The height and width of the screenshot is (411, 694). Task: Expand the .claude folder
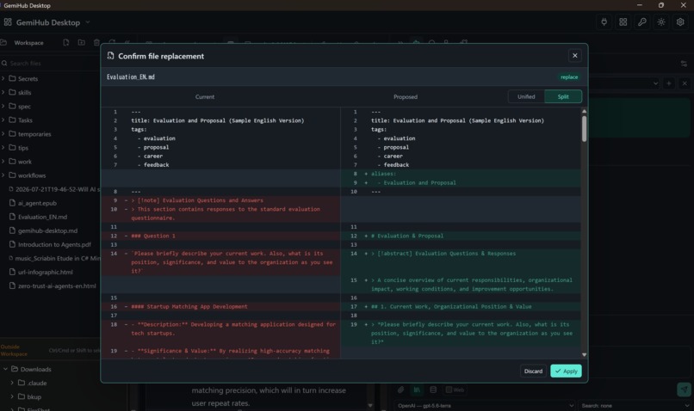[12, 383]
